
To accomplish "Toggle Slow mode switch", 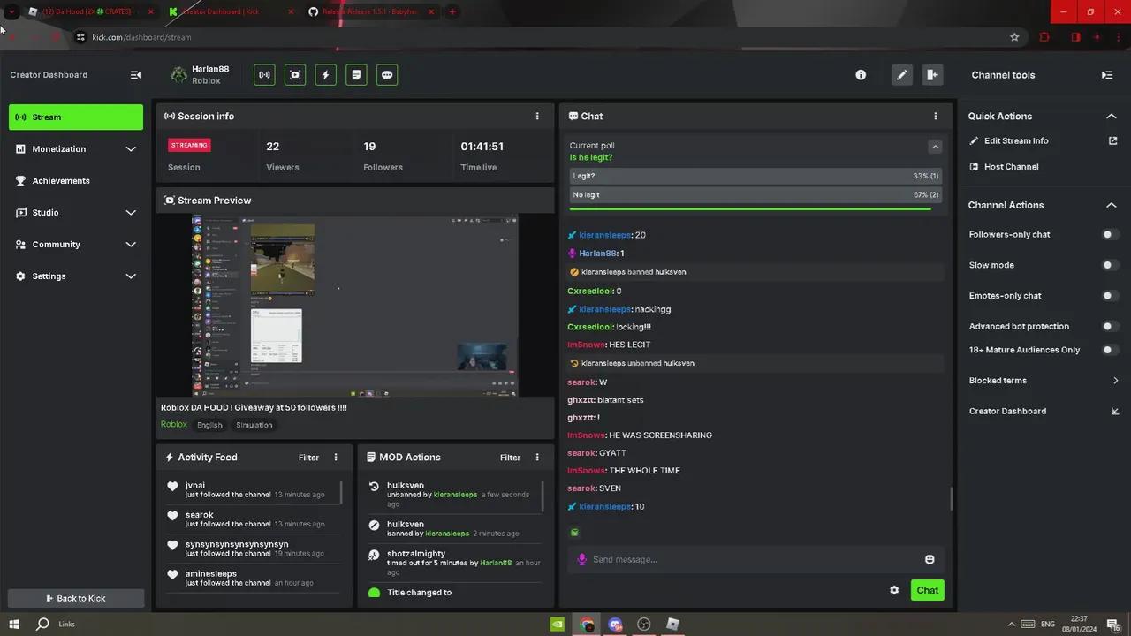I will [x=1110, y=265].
